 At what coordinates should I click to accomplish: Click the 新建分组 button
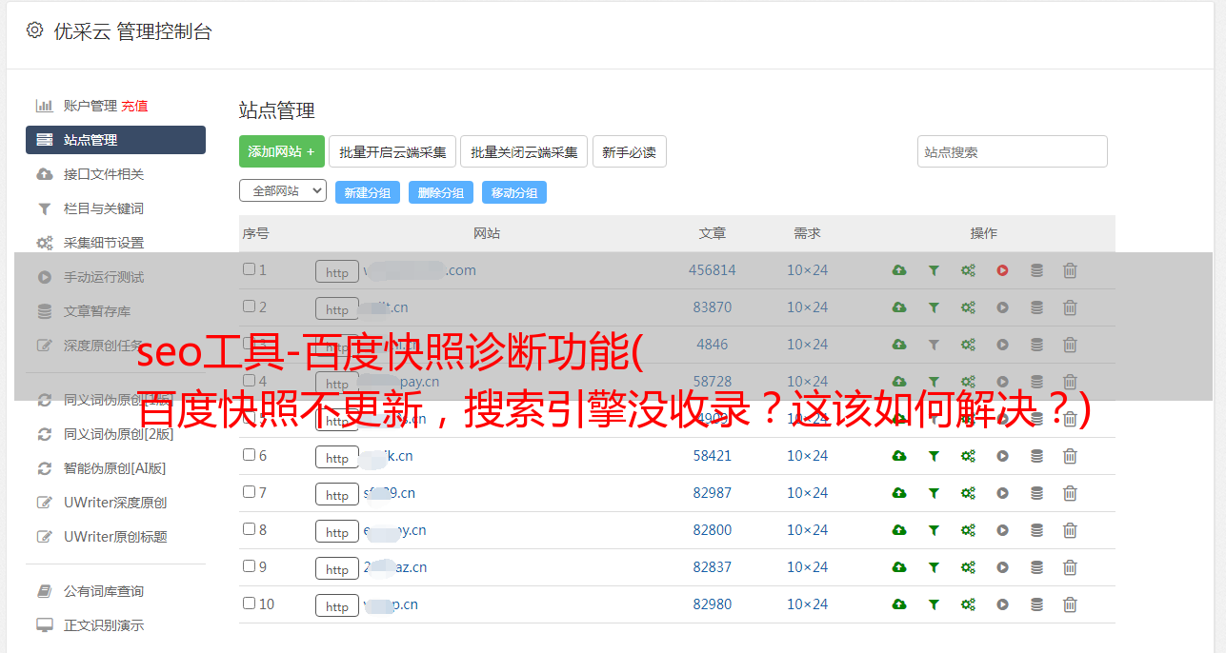point(368,192)
